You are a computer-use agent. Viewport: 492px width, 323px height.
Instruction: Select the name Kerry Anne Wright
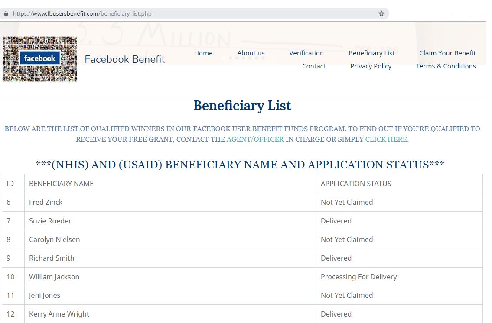[59, 314]
